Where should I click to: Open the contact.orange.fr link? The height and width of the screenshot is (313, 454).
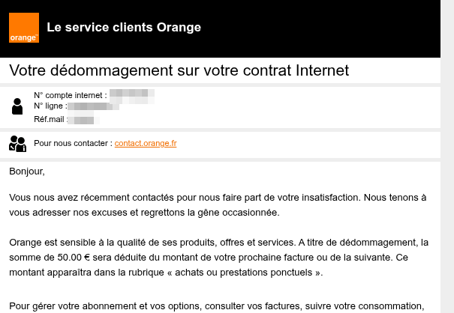(x=146, y=143)
